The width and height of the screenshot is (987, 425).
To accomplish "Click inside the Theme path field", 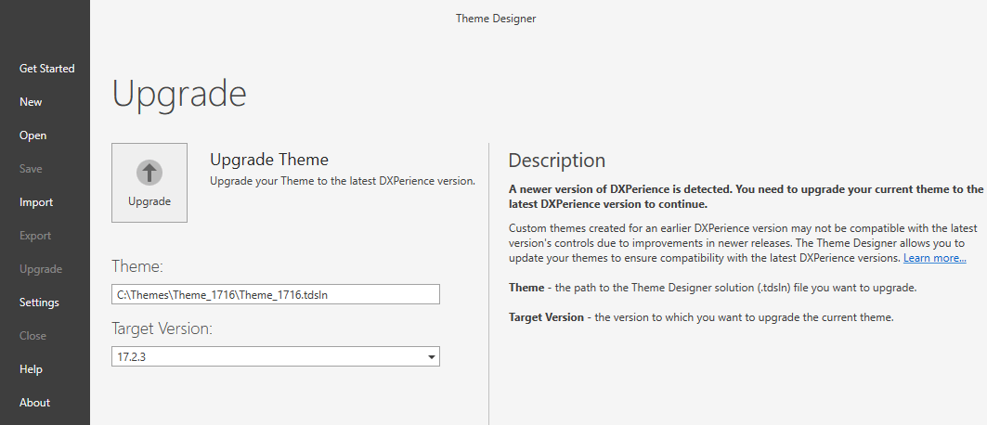I will (276, 294).
